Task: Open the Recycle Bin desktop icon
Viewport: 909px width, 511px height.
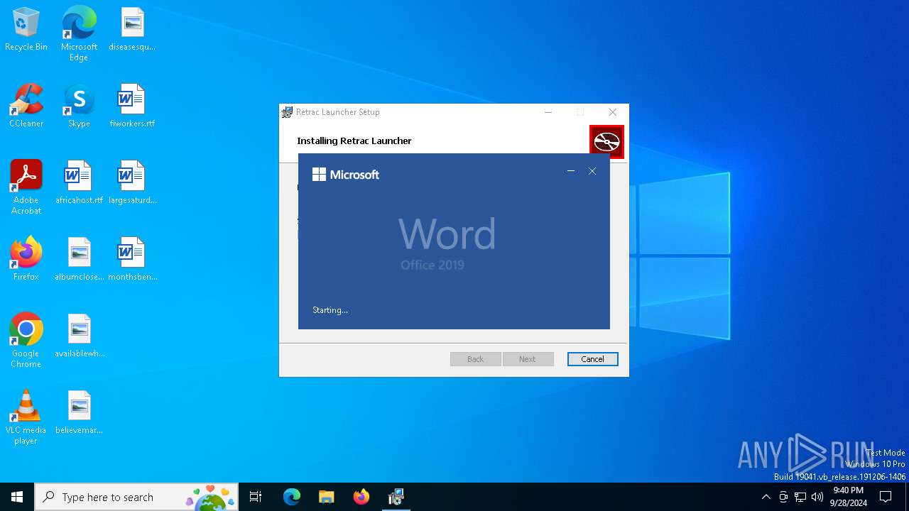Action: coord(26,30)
